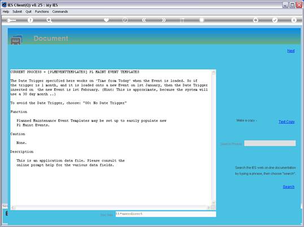Click the magnifier search toolbar icon
The height and width of the screenshot is (227, 304).
(49, 20)
